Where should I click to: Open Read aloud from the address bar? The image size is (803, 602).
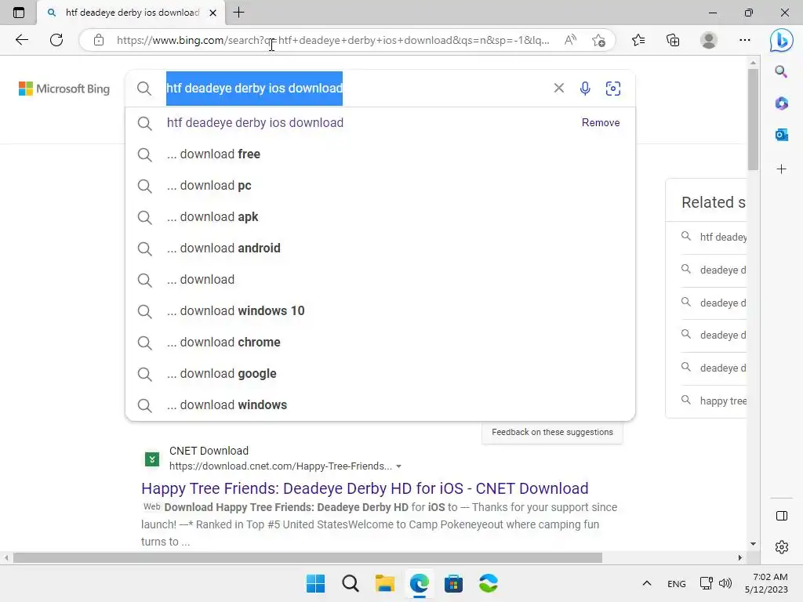tap(571, 40)
